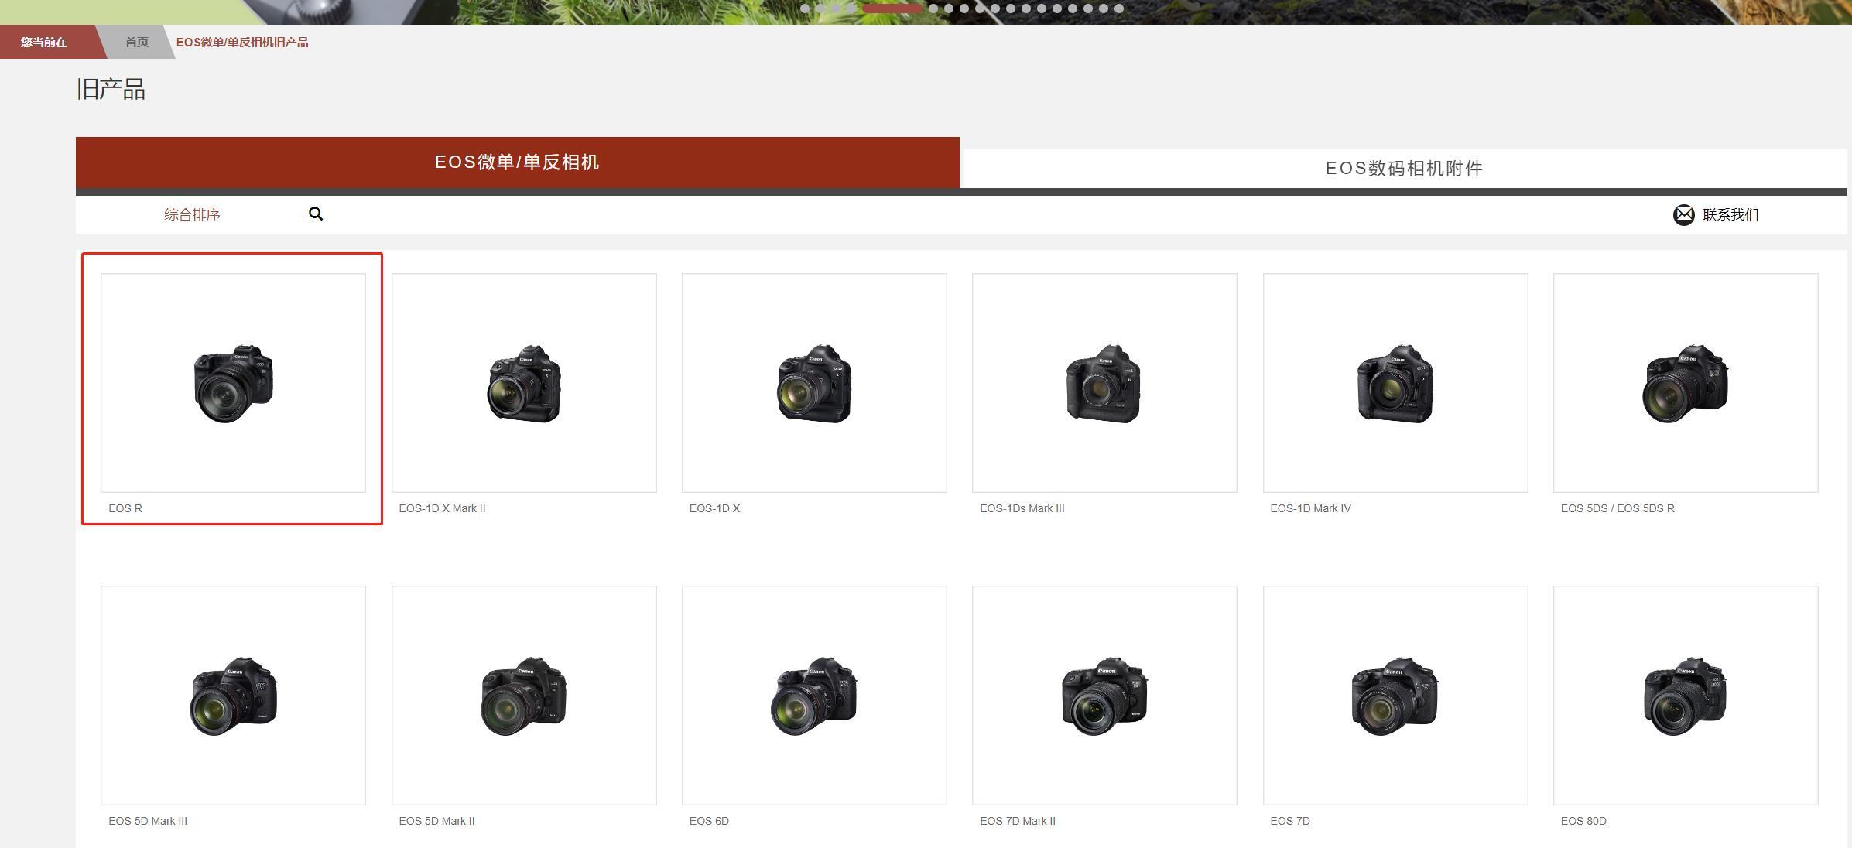Image resolution: width=1852 pixels, height=848 pixels.
Task: Click the EOS R text label
Action: (x=125, y=508)
